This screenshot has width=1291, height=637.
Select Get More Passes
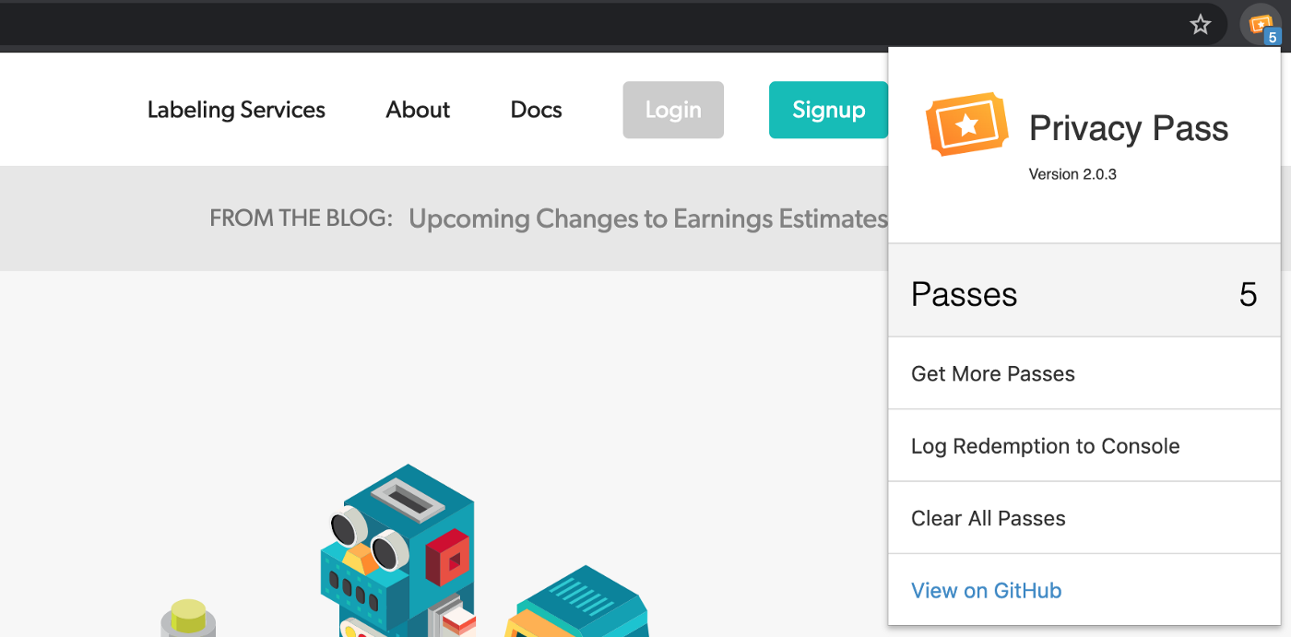click(992, 373)
